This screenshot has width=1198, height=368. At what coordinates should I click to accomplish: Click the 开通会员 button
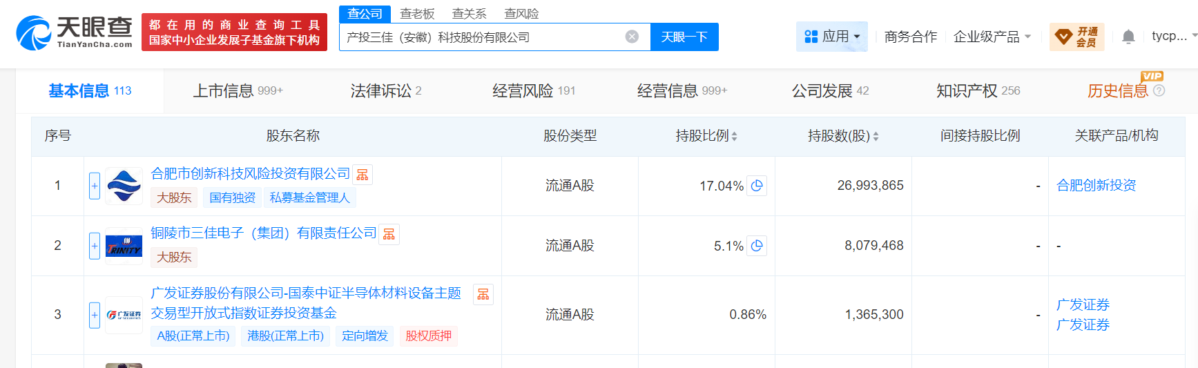(x=1077, y=37)
